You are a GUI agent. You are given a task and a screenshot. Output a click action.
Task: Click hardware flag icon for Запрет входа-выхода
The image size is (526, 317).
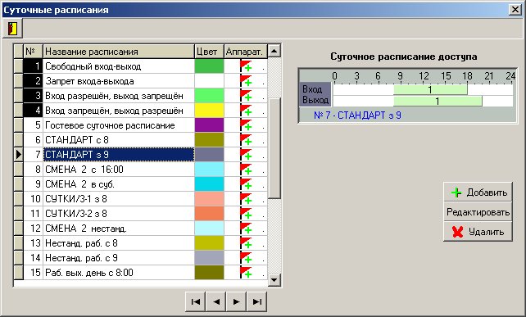[247, 81]
